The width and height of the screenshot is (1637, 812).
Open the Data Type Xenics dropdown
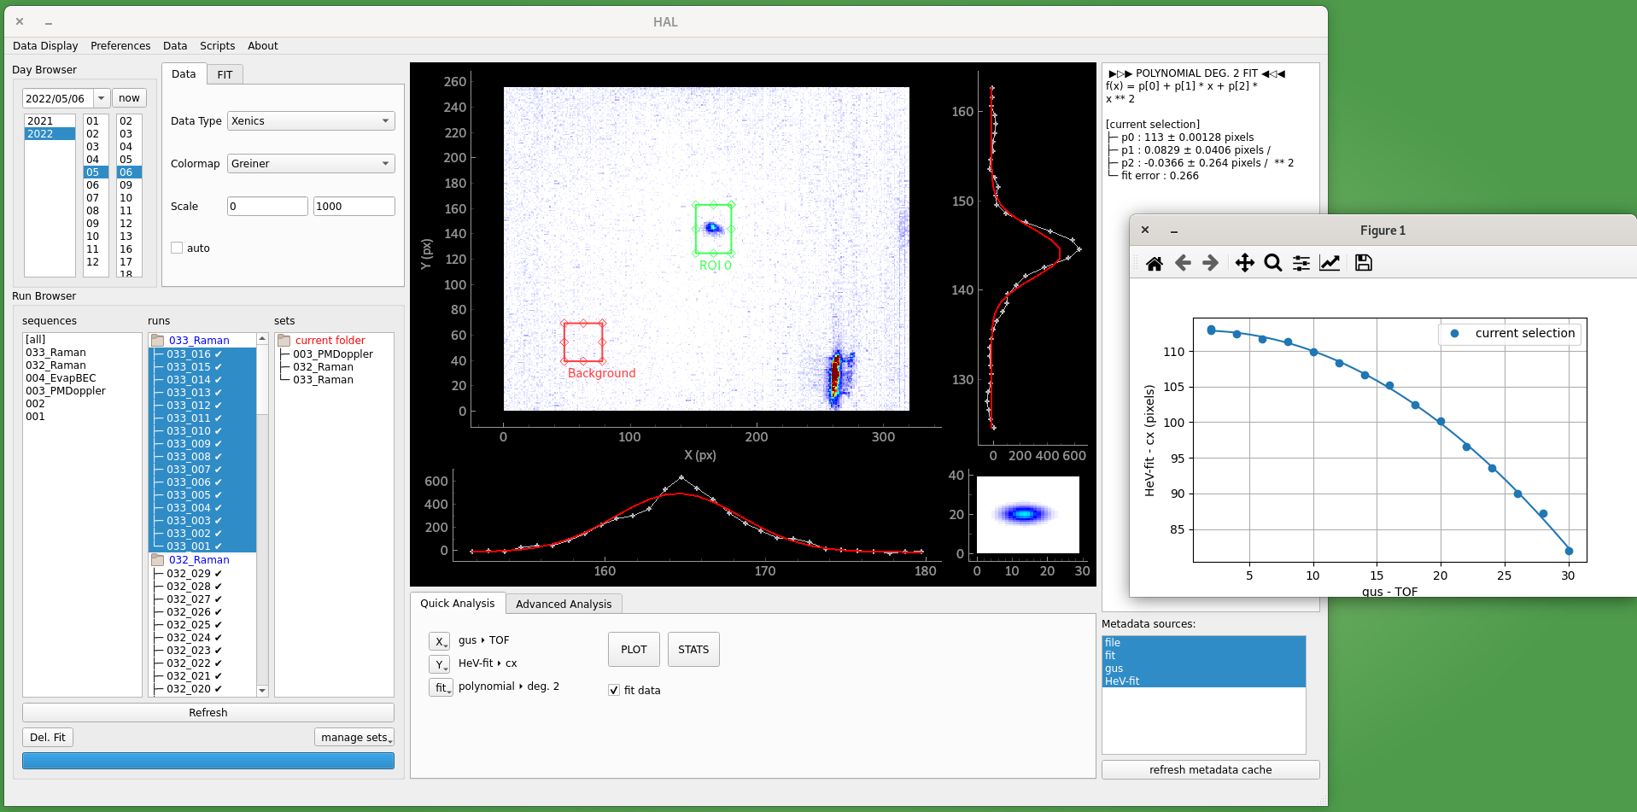point(311,121)
